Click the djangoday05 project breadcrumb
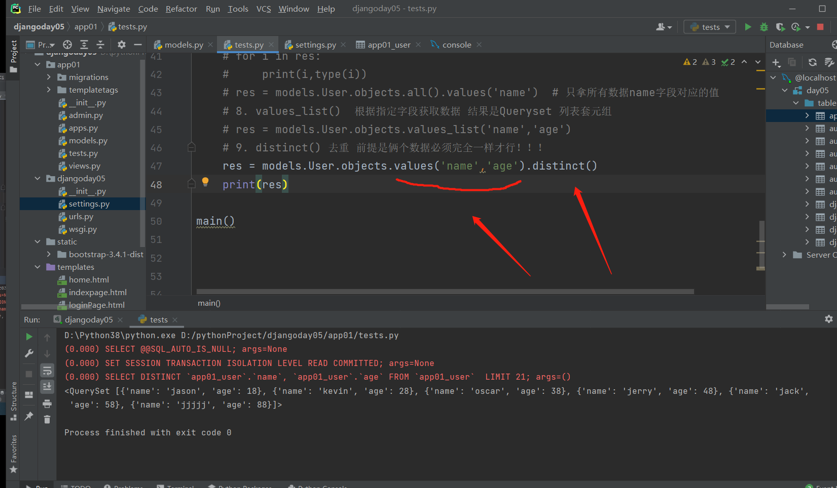This screenshot has height=488, width=837. (x=39, y=27)
